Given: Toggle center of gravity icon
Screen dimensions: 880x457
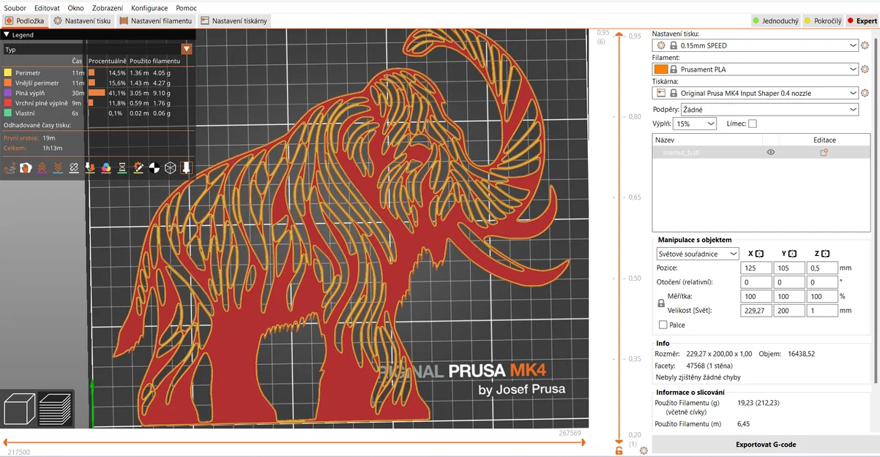Looking at the screenshot, I should [154, 168].
